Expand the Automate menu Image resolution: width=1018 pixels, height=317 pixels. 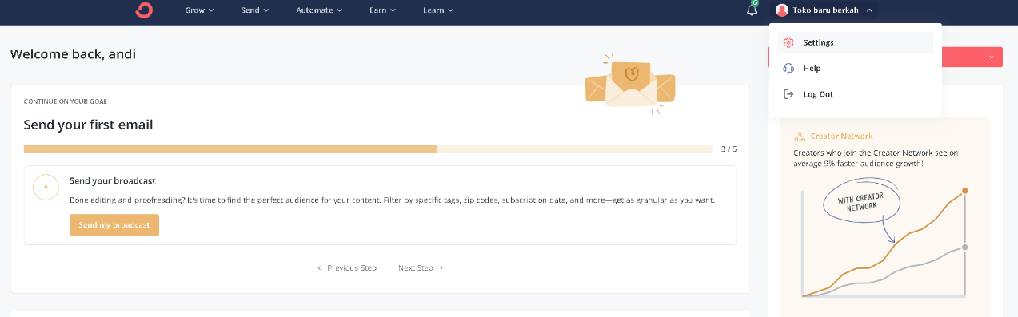click(319, 10)
